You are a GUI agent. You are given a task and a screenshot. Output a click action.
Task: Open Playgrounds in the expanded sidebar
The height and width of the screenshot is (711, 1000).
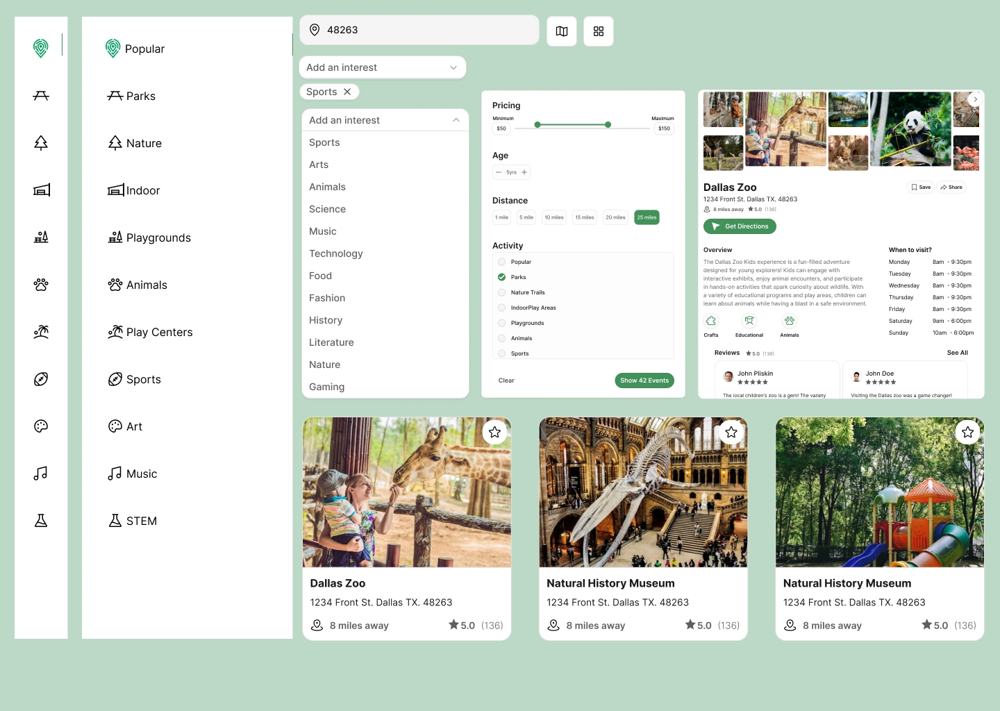(149, 237)
